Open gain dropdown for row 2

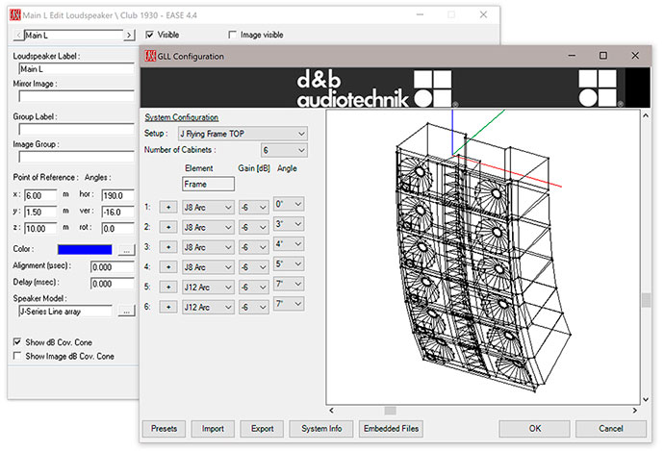tap(254, 227)
